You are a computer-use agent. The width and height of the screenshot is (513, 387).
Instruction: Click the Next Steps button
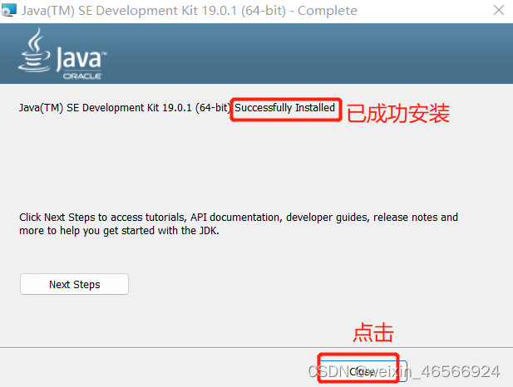click(x=74, y=284)
